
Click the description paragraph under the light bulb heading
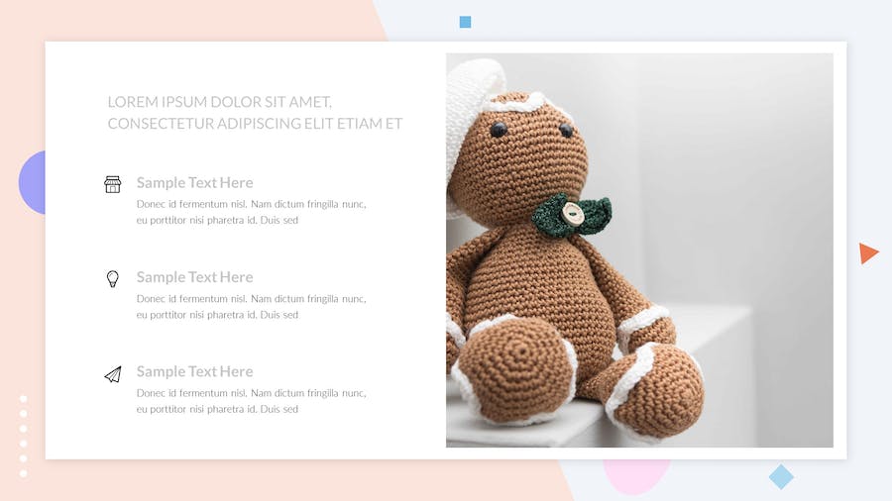[x=251, y=307]
